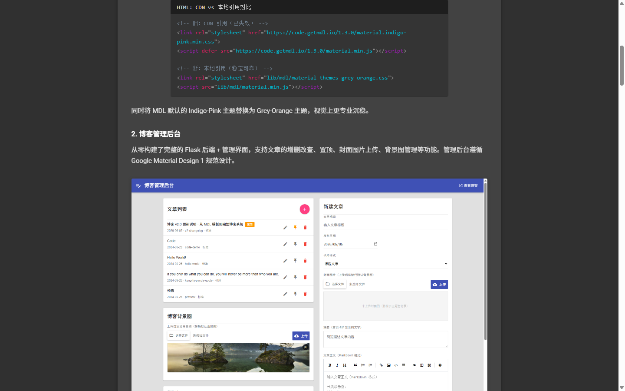Remove the landscape background image
Image resolution: width=625 pixels, height=391 pixels.
[x=306, y=347]
